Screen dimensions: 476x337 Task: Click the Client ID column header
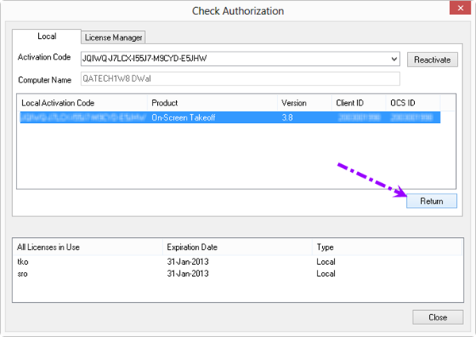[x=359, y=103]
